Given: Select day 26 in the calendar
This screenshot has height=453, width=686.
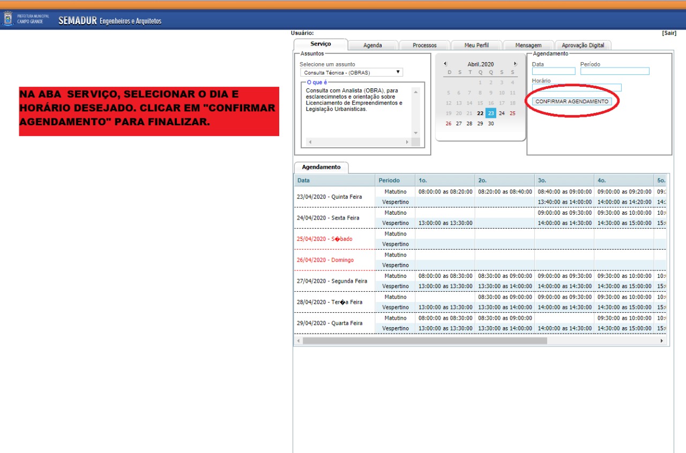Looking at the screenshot, I should [x=449, y=123].
